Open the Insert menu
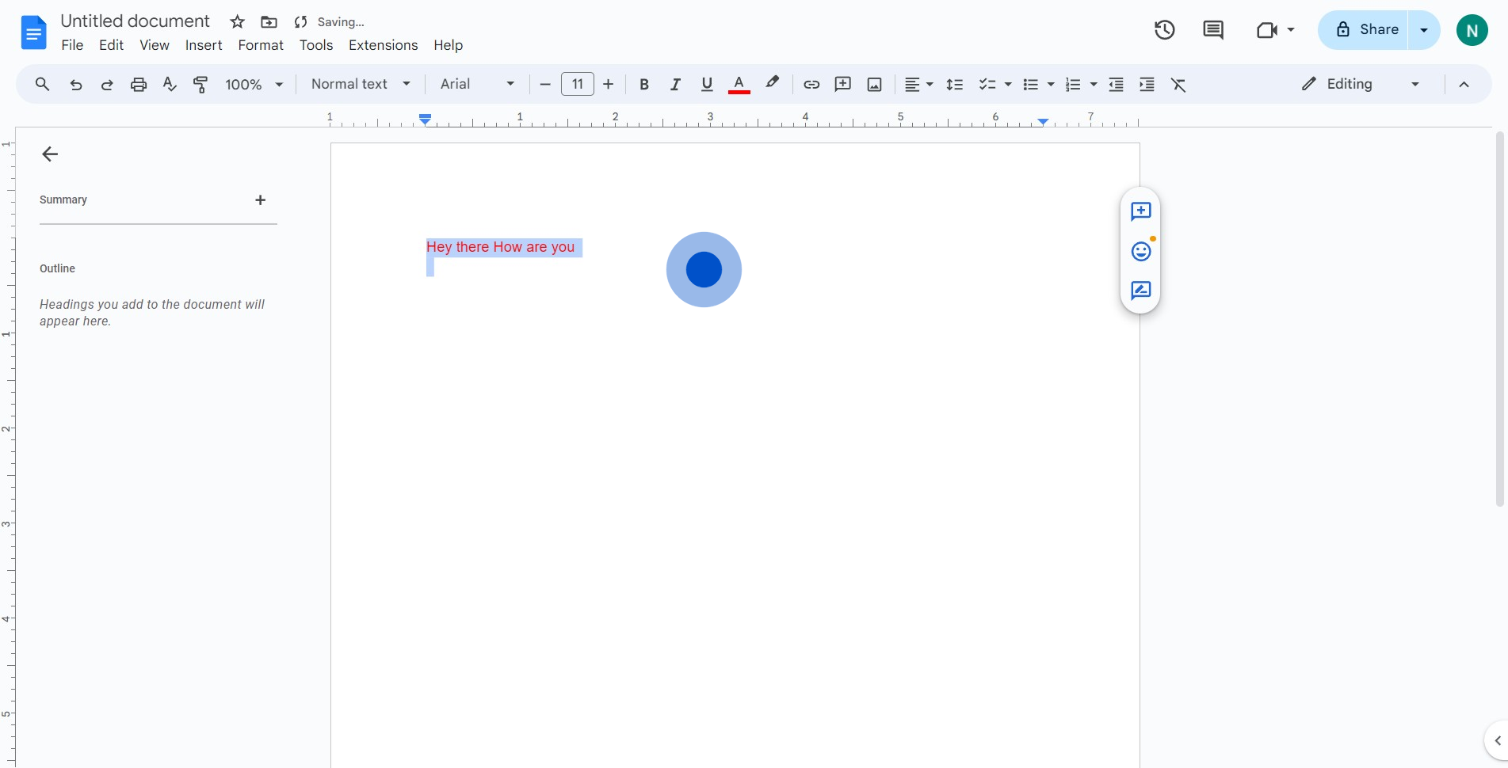1508x768 pixels. pos(204,45)
